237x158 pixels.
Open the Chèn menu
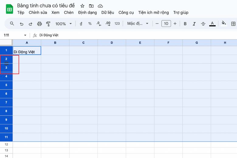click(x=69, y=12)
